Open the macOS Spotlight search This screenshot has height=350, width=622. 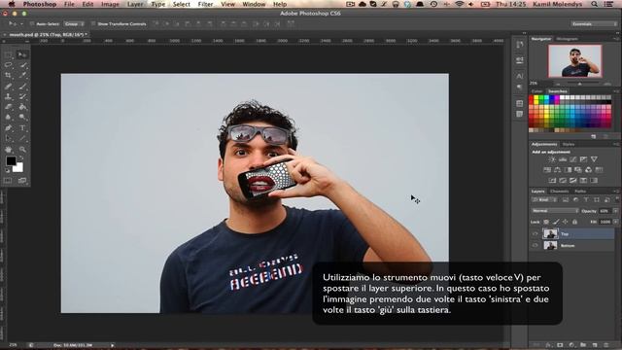[x=594, y=4]
